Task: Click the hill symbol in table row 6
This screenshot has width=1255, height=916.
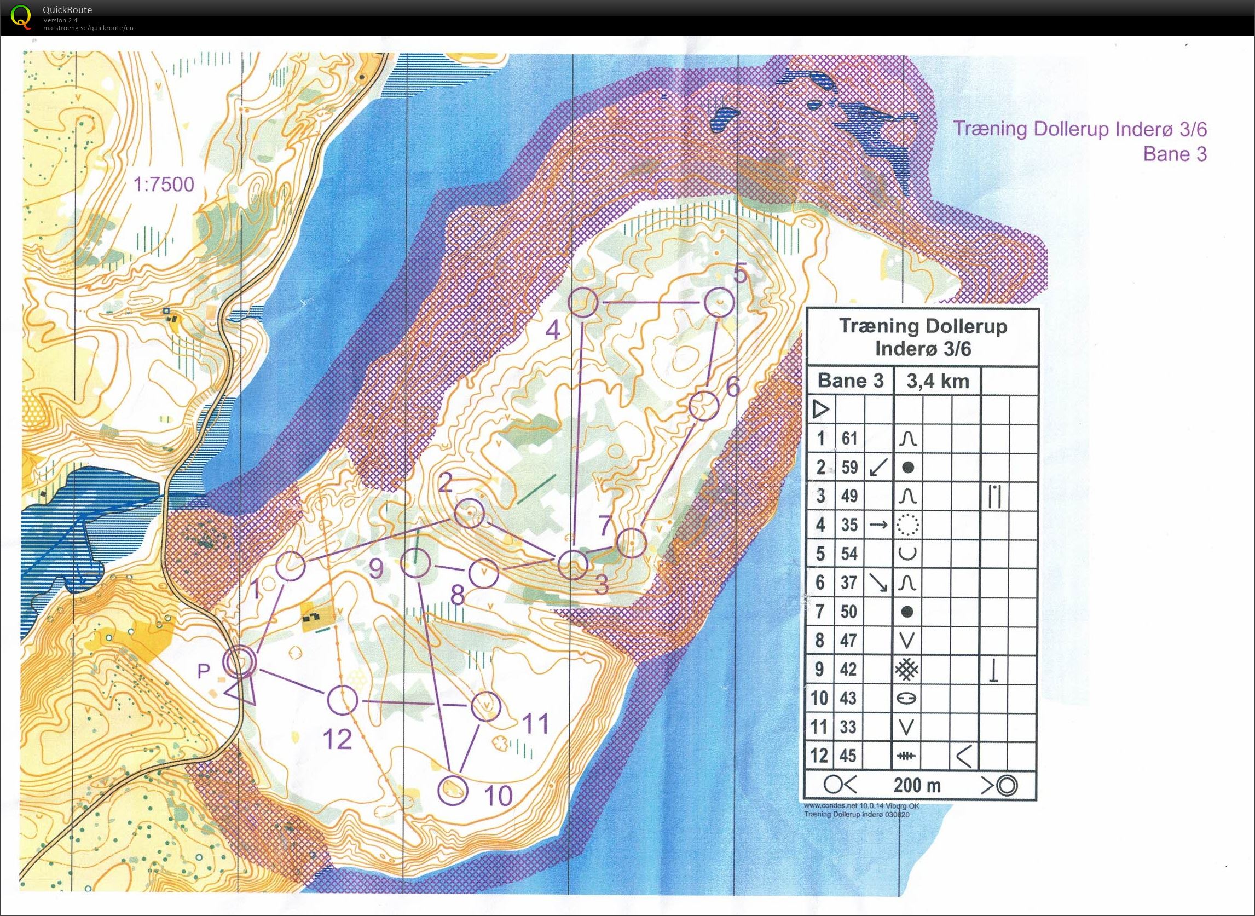Action: 907,583
